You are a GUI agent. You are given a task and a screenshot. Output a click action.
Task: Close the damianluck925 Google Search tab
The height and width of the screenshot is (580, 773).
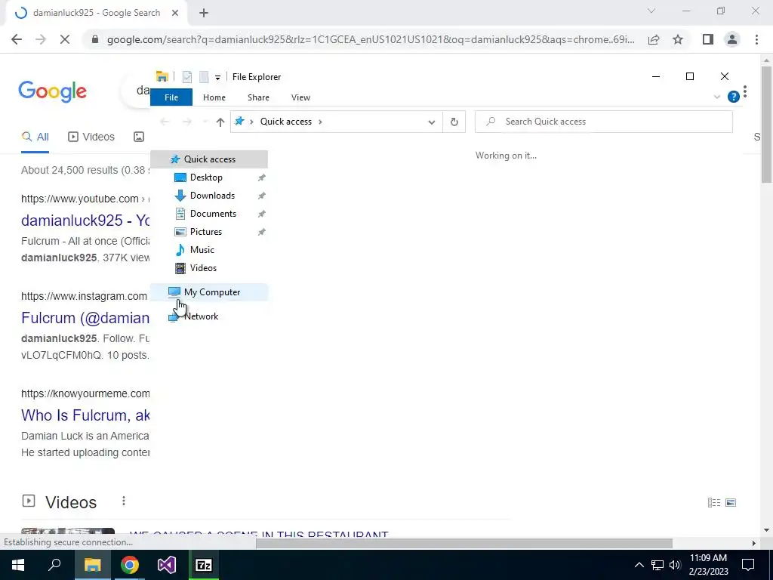pos(174,14)
